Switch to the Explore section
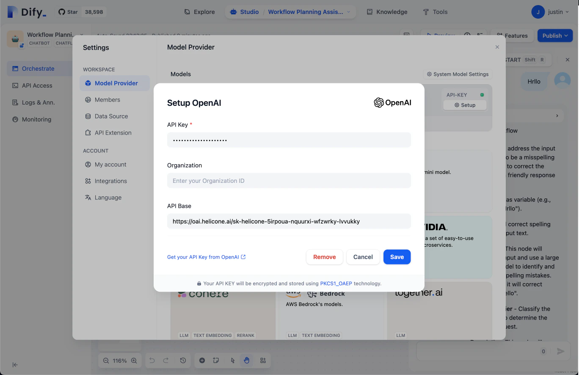This screenshot has width=579, height=375. pos(199,12)
